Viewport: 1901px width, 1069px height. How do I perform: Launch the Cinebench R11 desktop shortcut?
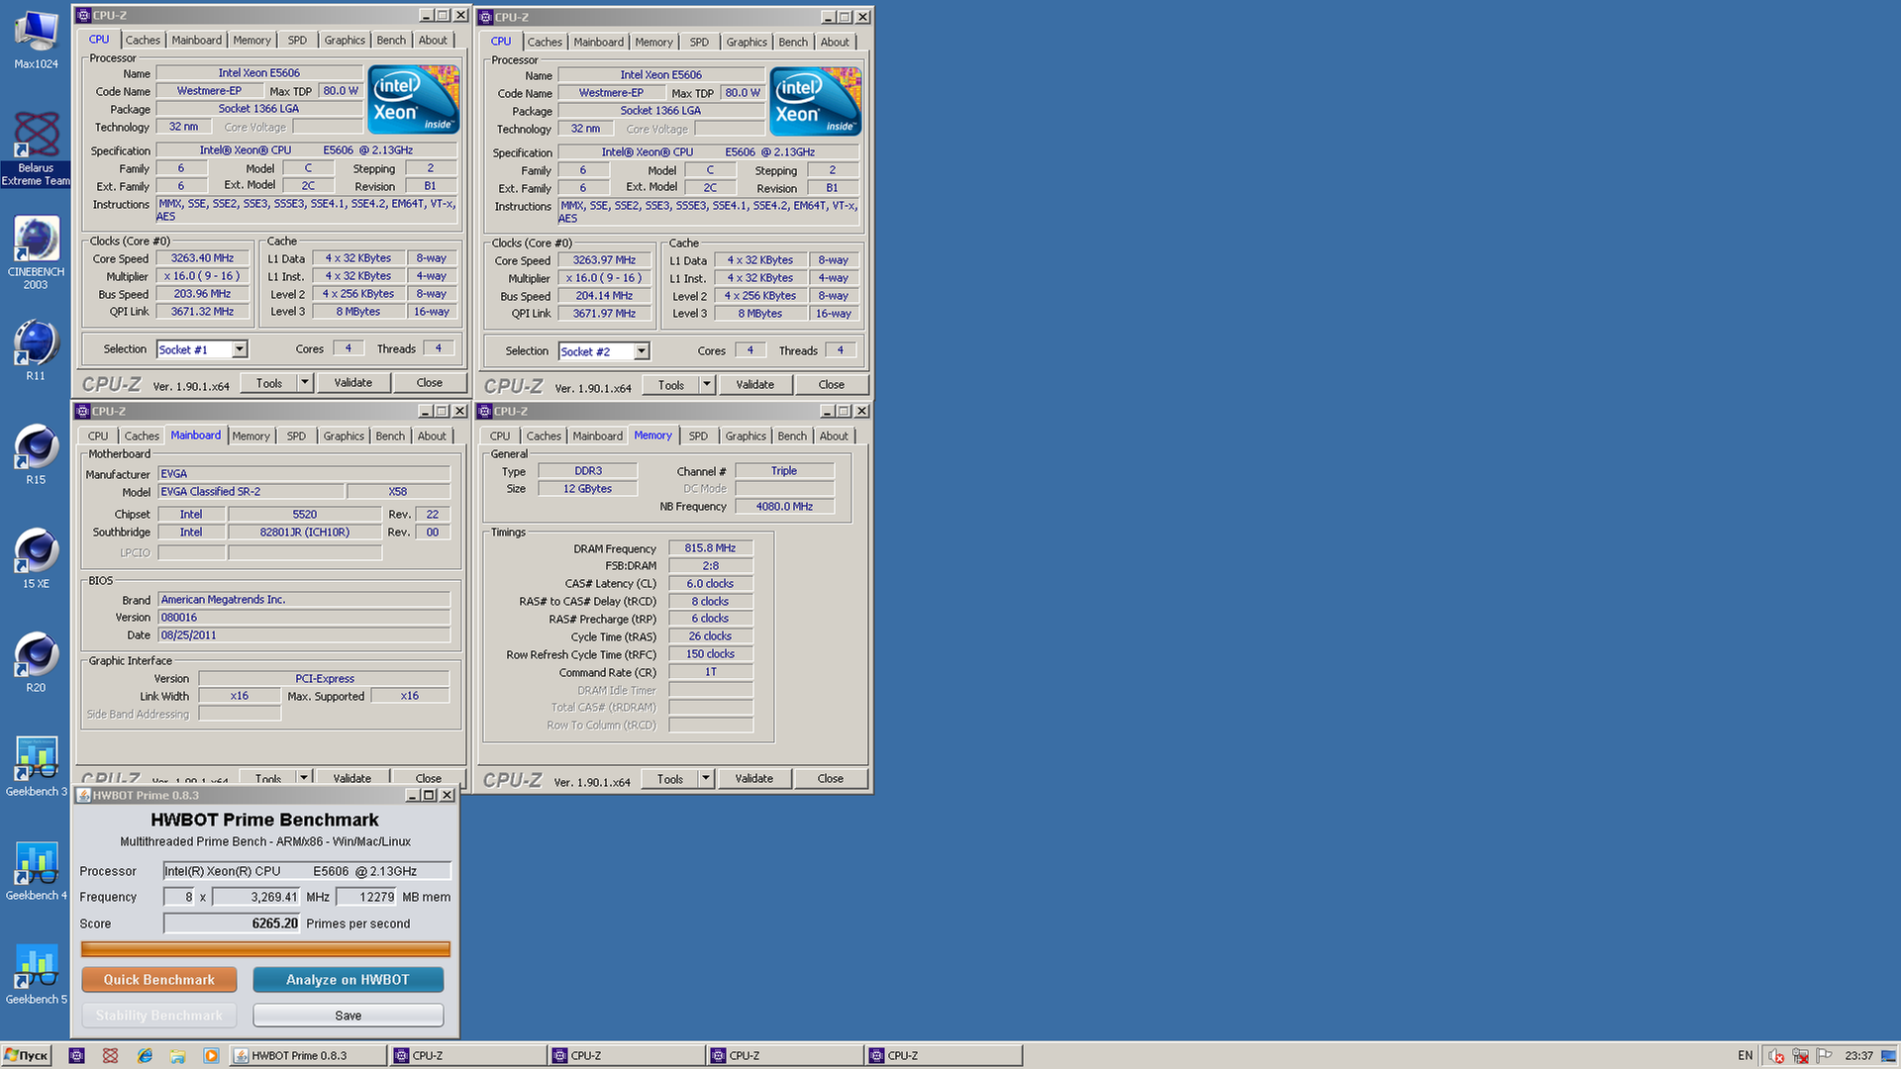(36, 349)
